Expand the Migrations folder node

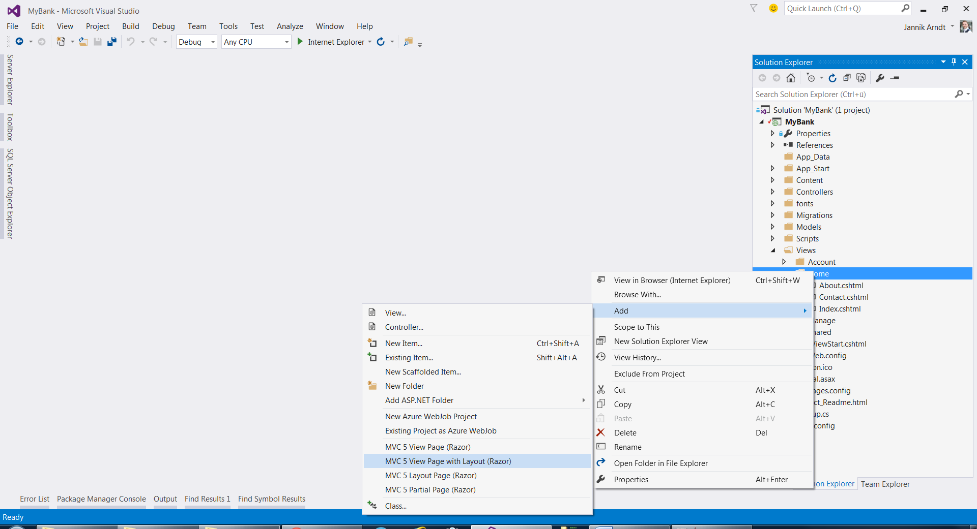coord(772,215)
